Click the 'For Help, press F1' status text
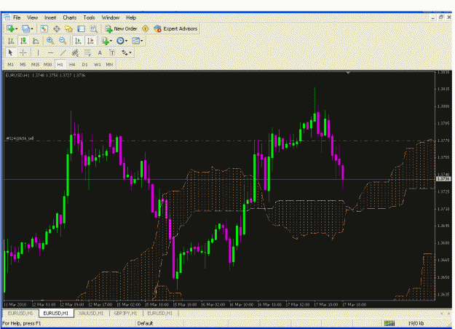This screenshot has height=329, width=455. point(22,323)
